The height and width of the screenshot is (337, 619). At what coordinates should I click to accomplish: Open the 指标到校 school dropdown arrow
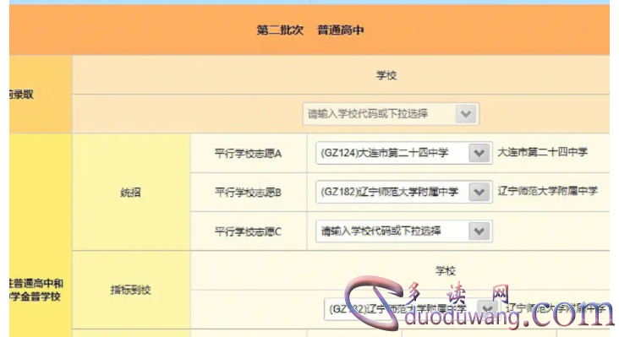tap(488, 308)
